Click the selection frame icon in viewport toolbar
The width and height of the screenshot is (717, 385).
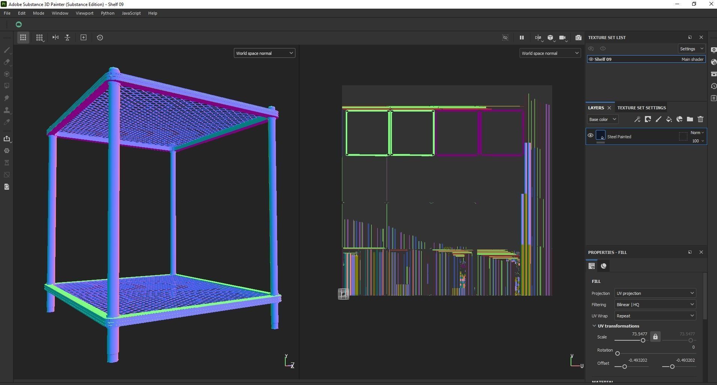[23, 38]
